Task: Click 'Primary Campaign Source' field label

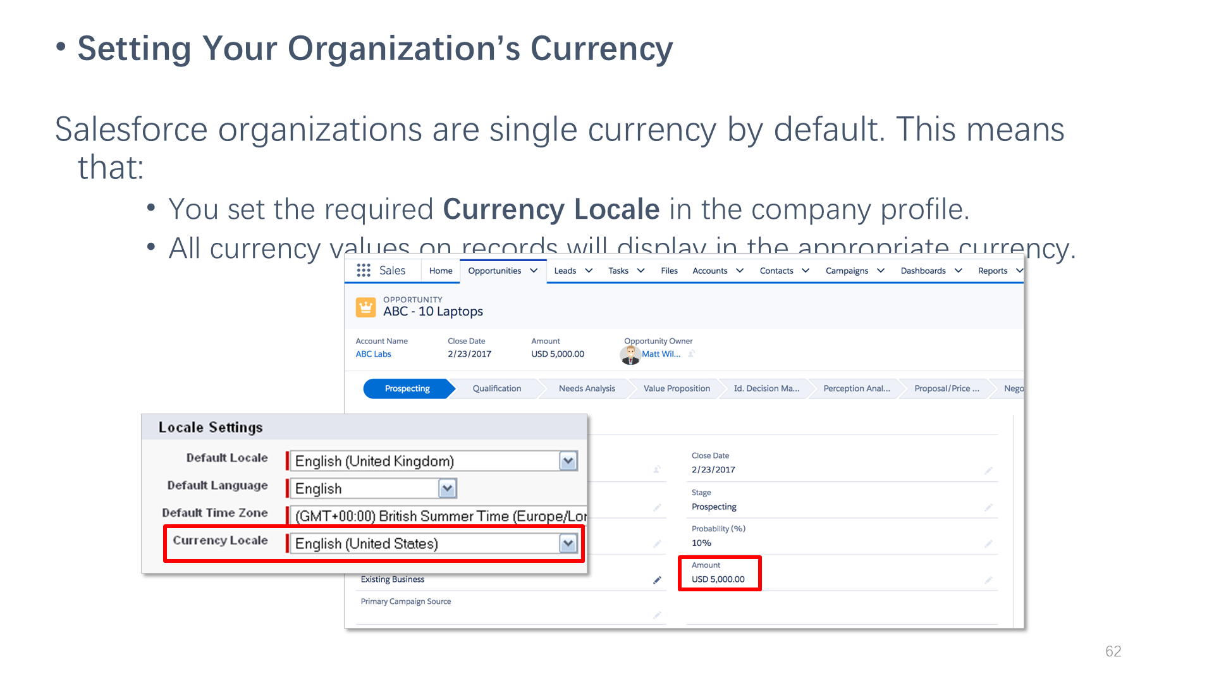Action: 405,601
